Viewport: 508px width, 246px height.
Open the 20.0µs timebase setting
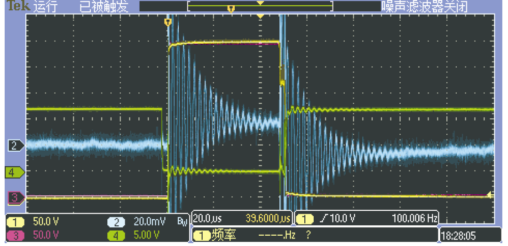(x=208, y=219)
